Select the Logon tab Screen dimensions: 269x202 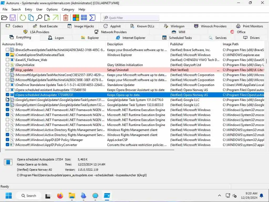56,38
